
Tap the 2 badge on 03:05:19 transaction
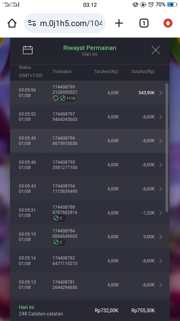[58, 242]
